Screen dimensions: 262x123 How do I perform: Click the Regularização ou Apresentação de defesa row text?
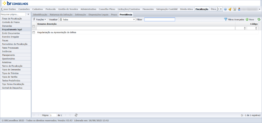pyautogui.click(x=57, y=32)
